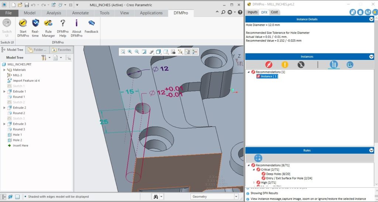Viewport: 378px width, 202px height.
Task: Click the Refit view icon in graphics toolbar
Action: 123,52
